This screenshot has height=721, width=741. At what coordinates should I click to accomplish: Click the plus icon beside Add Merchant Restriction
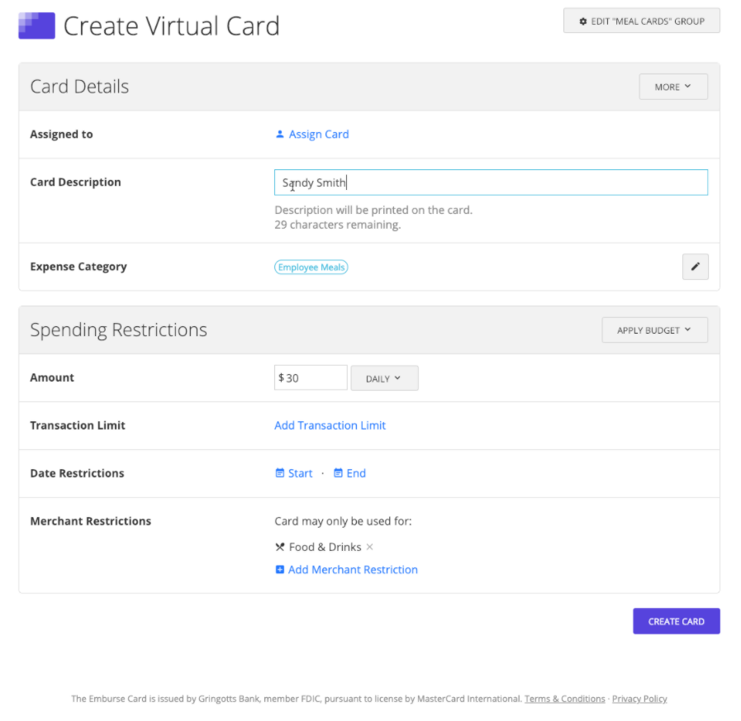pos(279,569)
